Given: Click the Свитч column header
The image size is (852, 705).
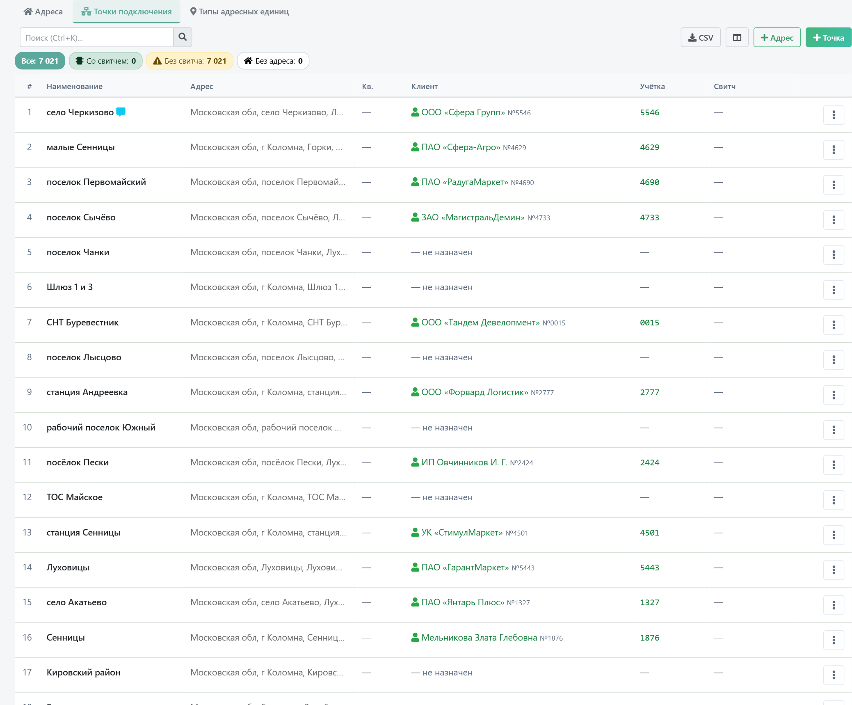Looking at the screenshot, I should coord(724,86).
